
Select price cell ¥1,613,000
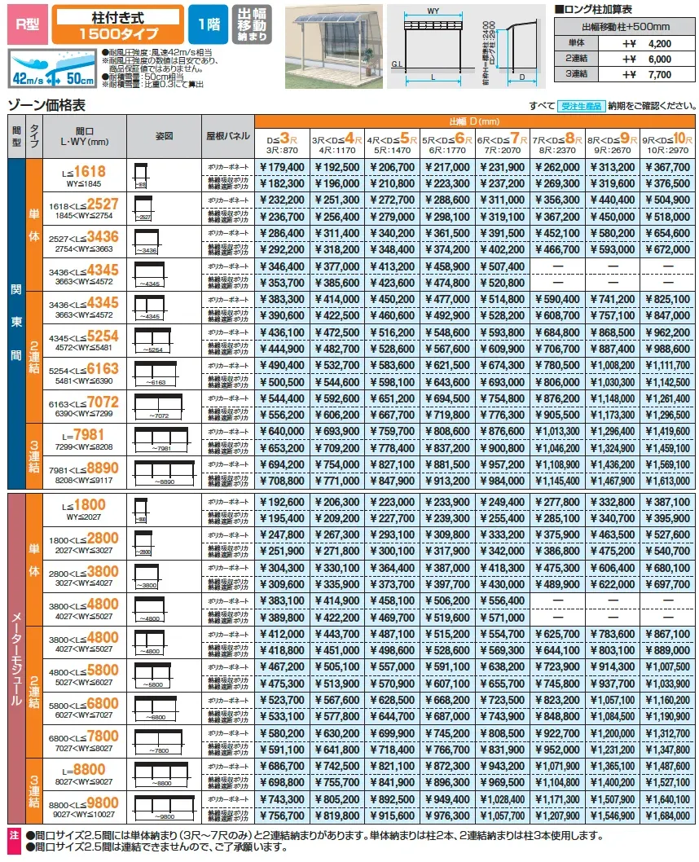[668, 481]
